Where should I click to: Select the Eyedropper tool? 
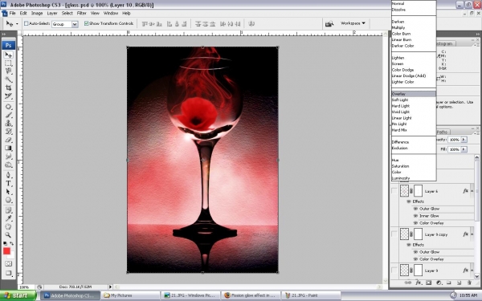tap(8, 218)
